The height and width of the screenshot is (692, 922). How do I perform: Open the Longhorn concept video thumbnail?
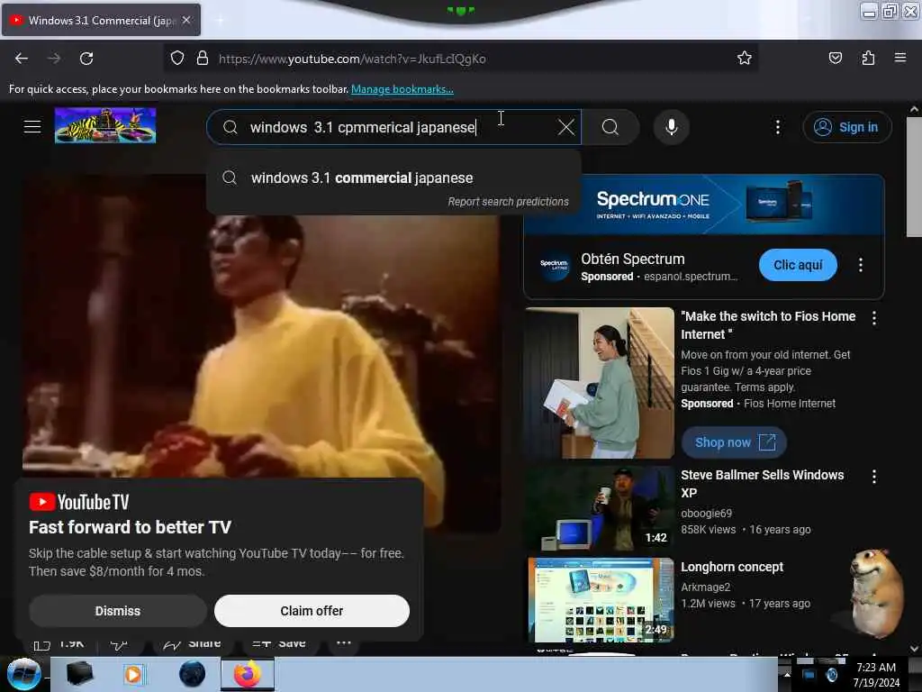tap(601, 599)
